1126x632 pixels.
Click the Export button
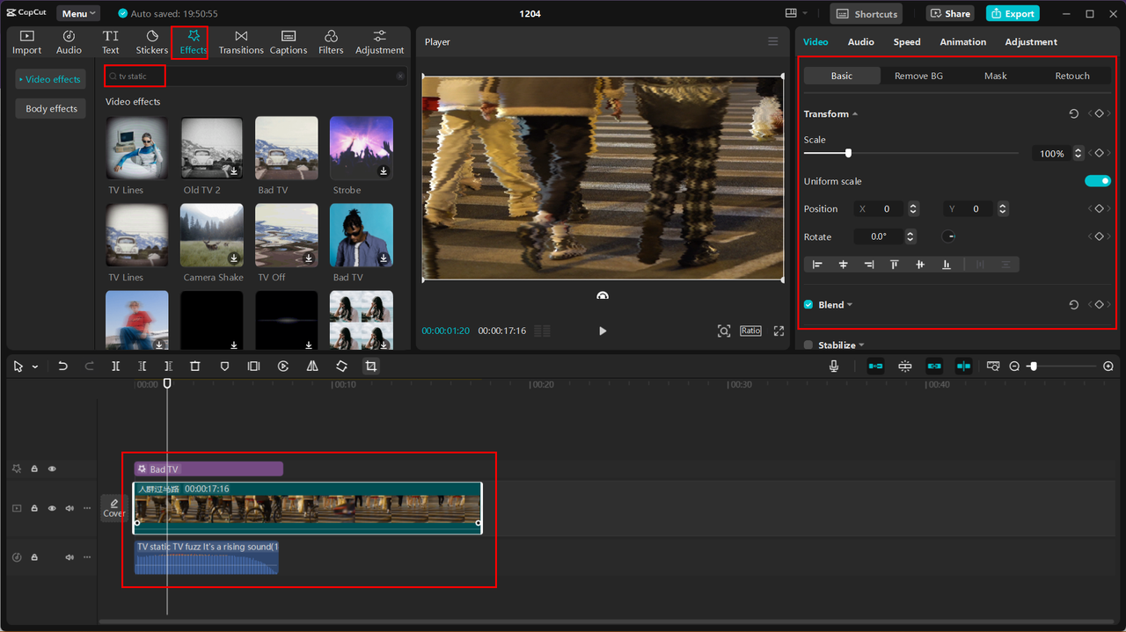tap(1013, 14)
